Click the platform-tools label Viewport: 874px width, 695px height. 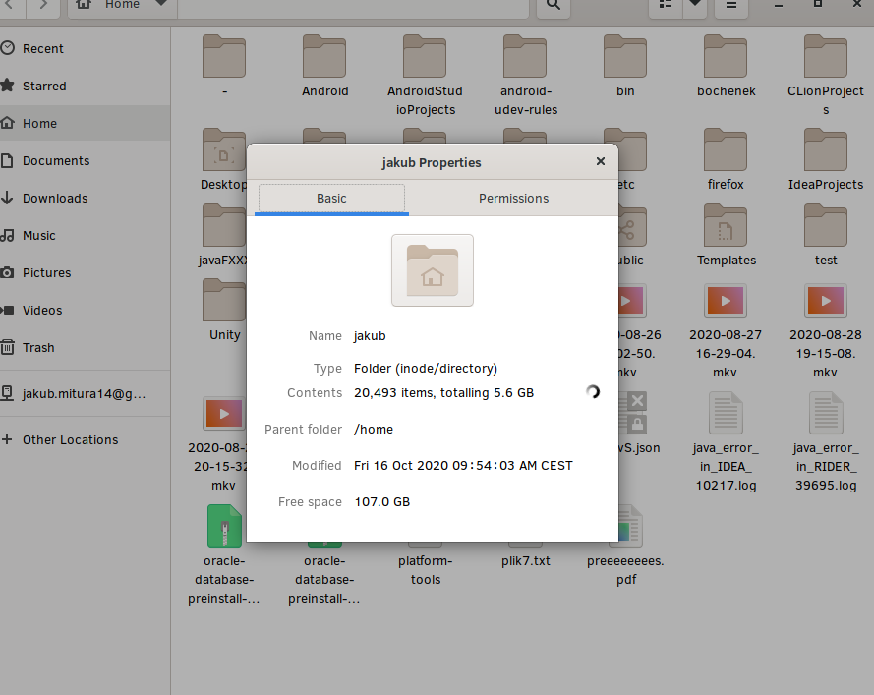tap(425, 570)
